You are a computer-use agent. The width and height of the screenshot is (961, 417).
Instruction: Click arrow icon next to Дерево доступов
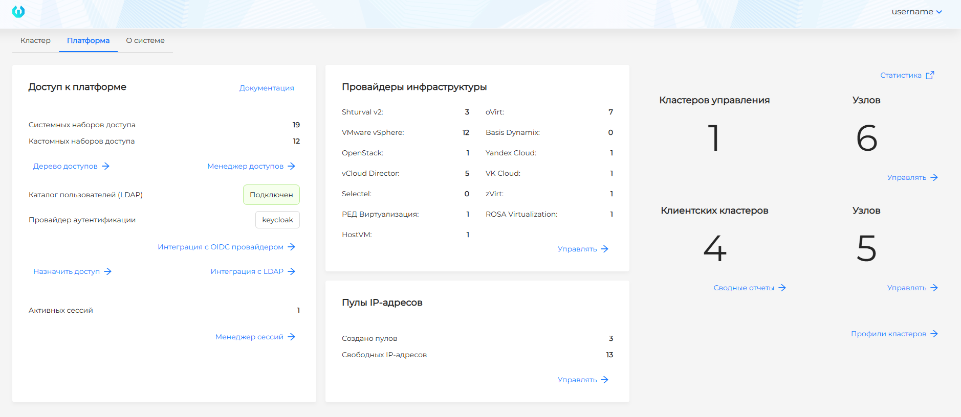[105, 166]
